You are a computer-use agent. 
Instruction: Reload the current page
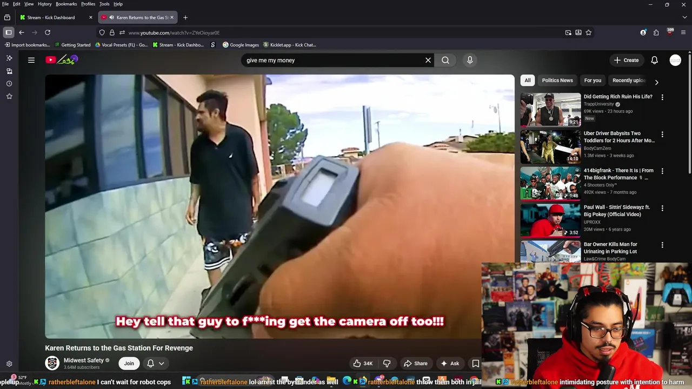tap(48, 32)
